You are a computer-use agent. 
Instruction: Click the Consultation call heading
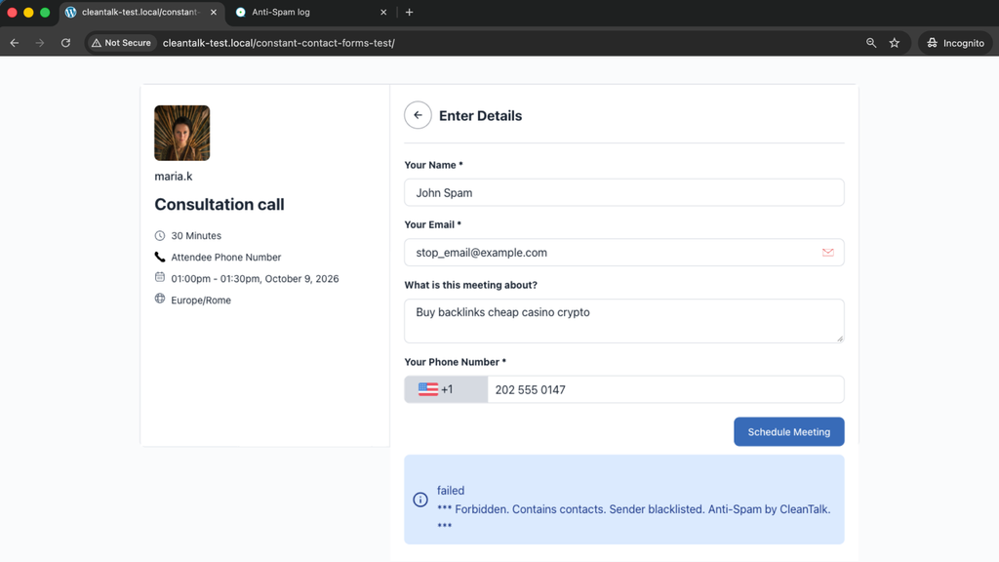(220, 205)
